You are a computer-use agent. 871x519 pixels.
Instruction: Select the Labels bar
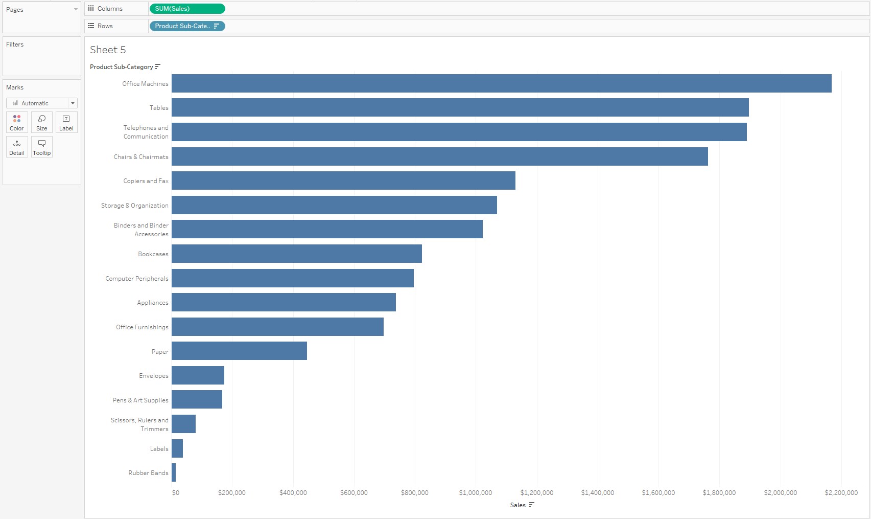point(177,448)
